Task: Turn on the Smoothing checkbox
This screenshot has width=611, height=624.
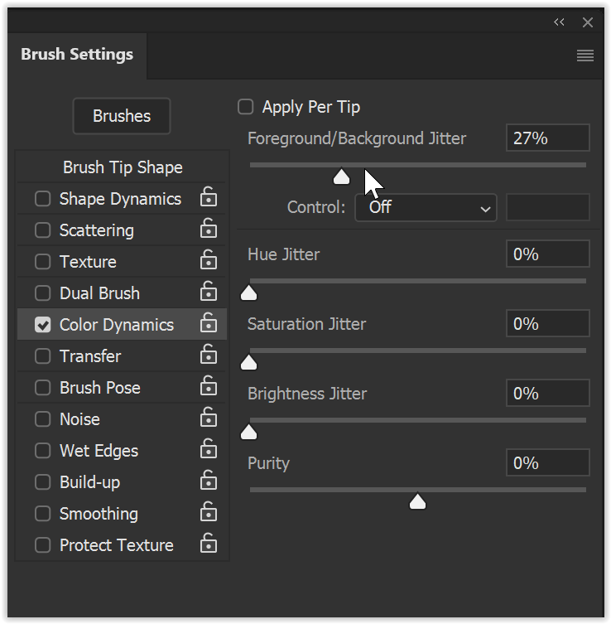Action: (42, 514)
